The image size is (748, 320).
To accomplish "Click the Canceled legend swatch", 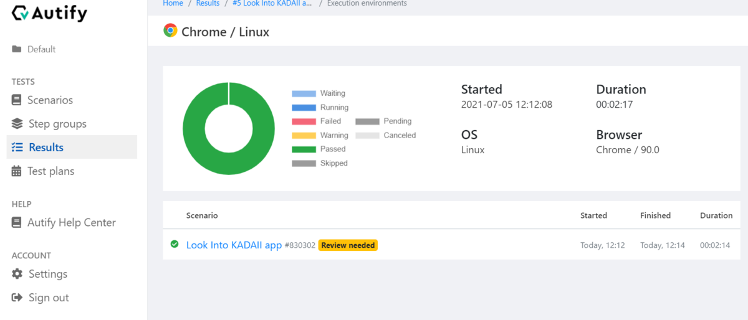I will point(367,136).
